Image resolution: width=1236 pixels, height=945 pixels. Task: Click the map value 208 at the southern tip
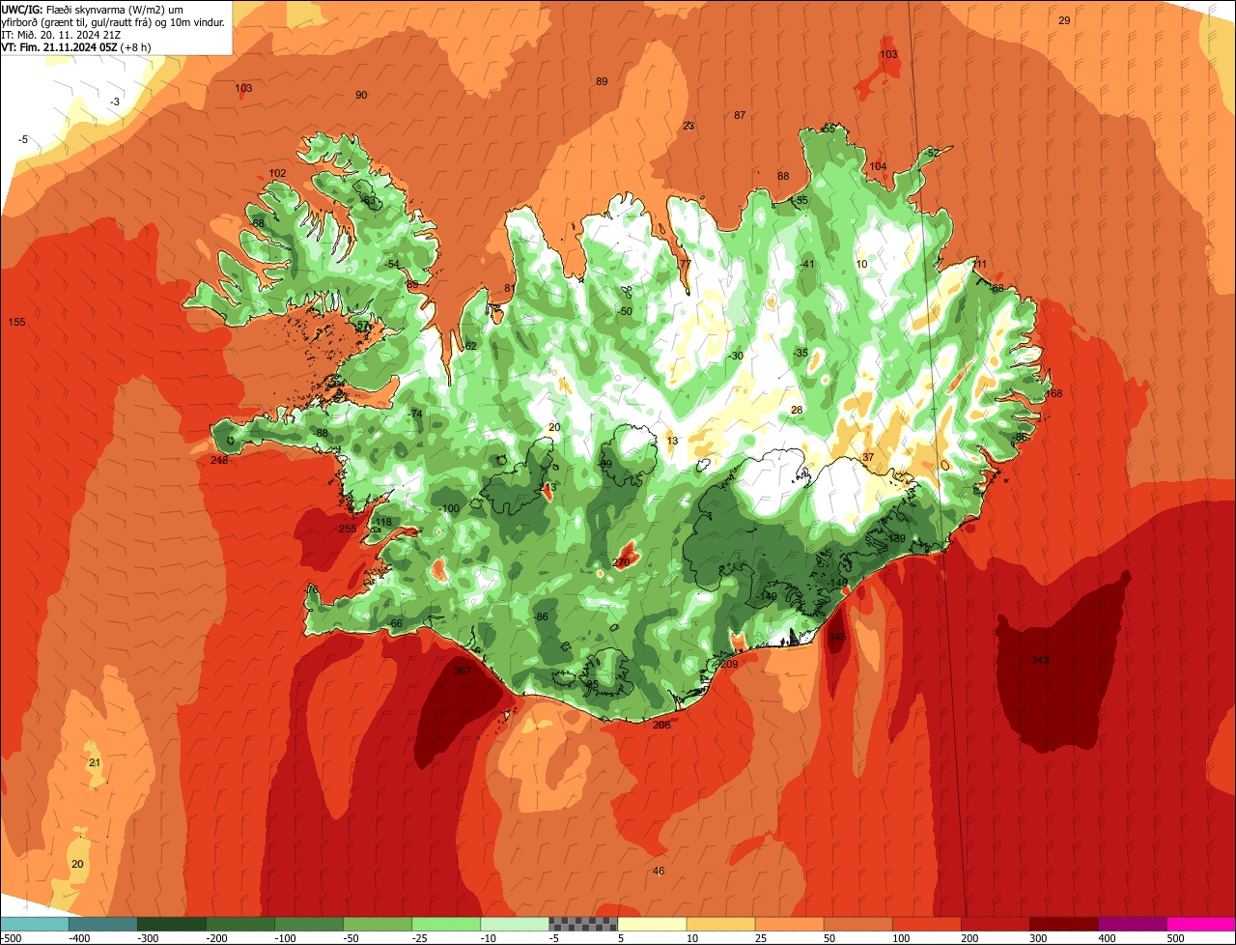pos(661,725)
